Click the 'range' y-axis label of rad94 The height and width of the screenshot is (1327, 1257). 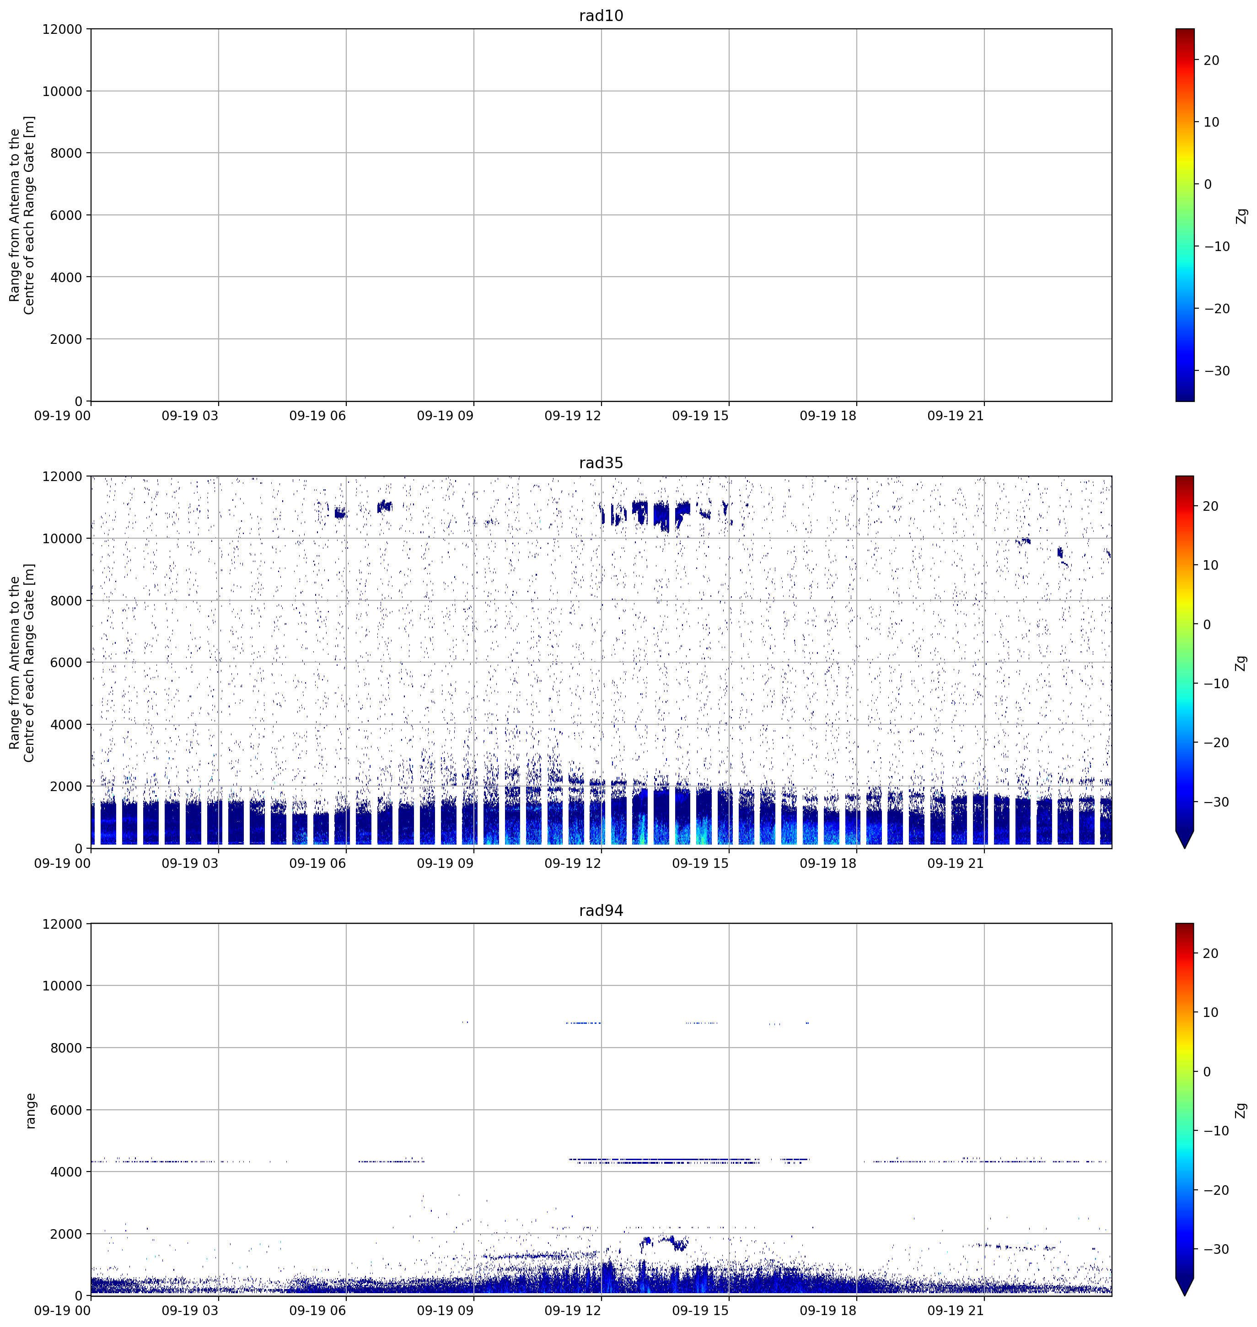click(30, 1111)
